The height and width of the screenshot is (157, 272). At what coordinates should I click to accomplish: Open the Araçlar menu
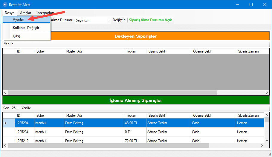point(25,13)
